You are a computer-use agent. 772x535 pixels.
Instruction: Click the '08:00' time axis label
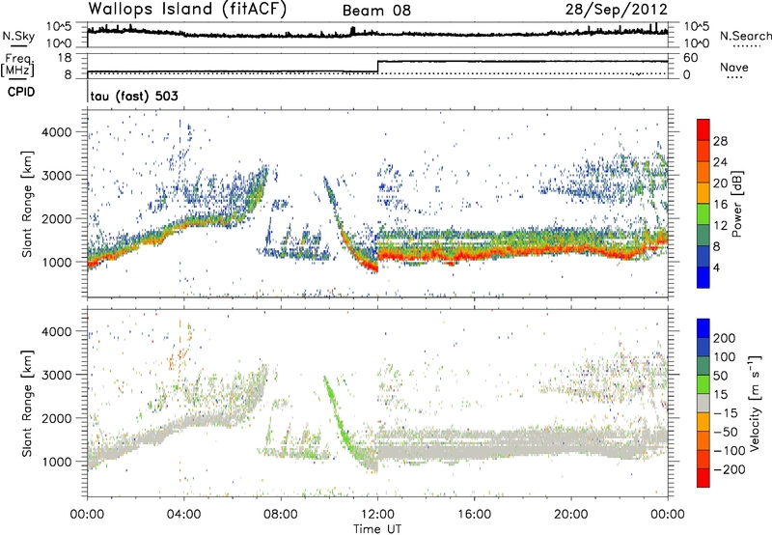[280, 515]
